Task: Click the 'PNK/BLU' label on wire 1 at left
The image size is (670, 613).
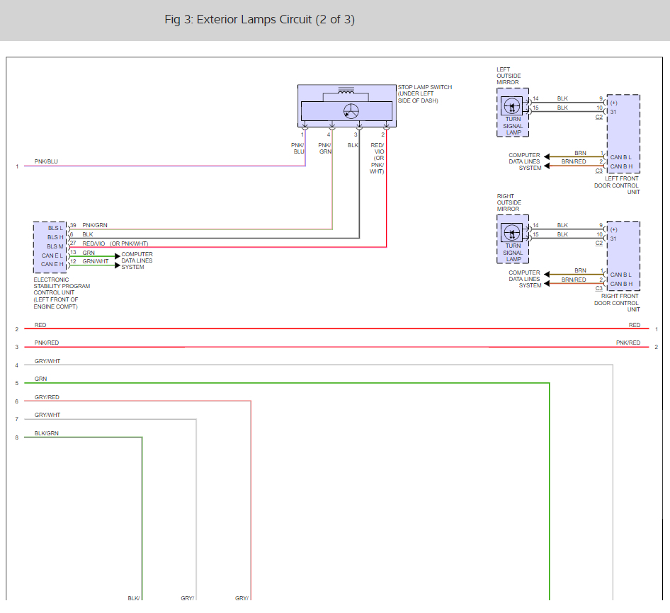Action: pyautogui.click(x=46, y=161)
